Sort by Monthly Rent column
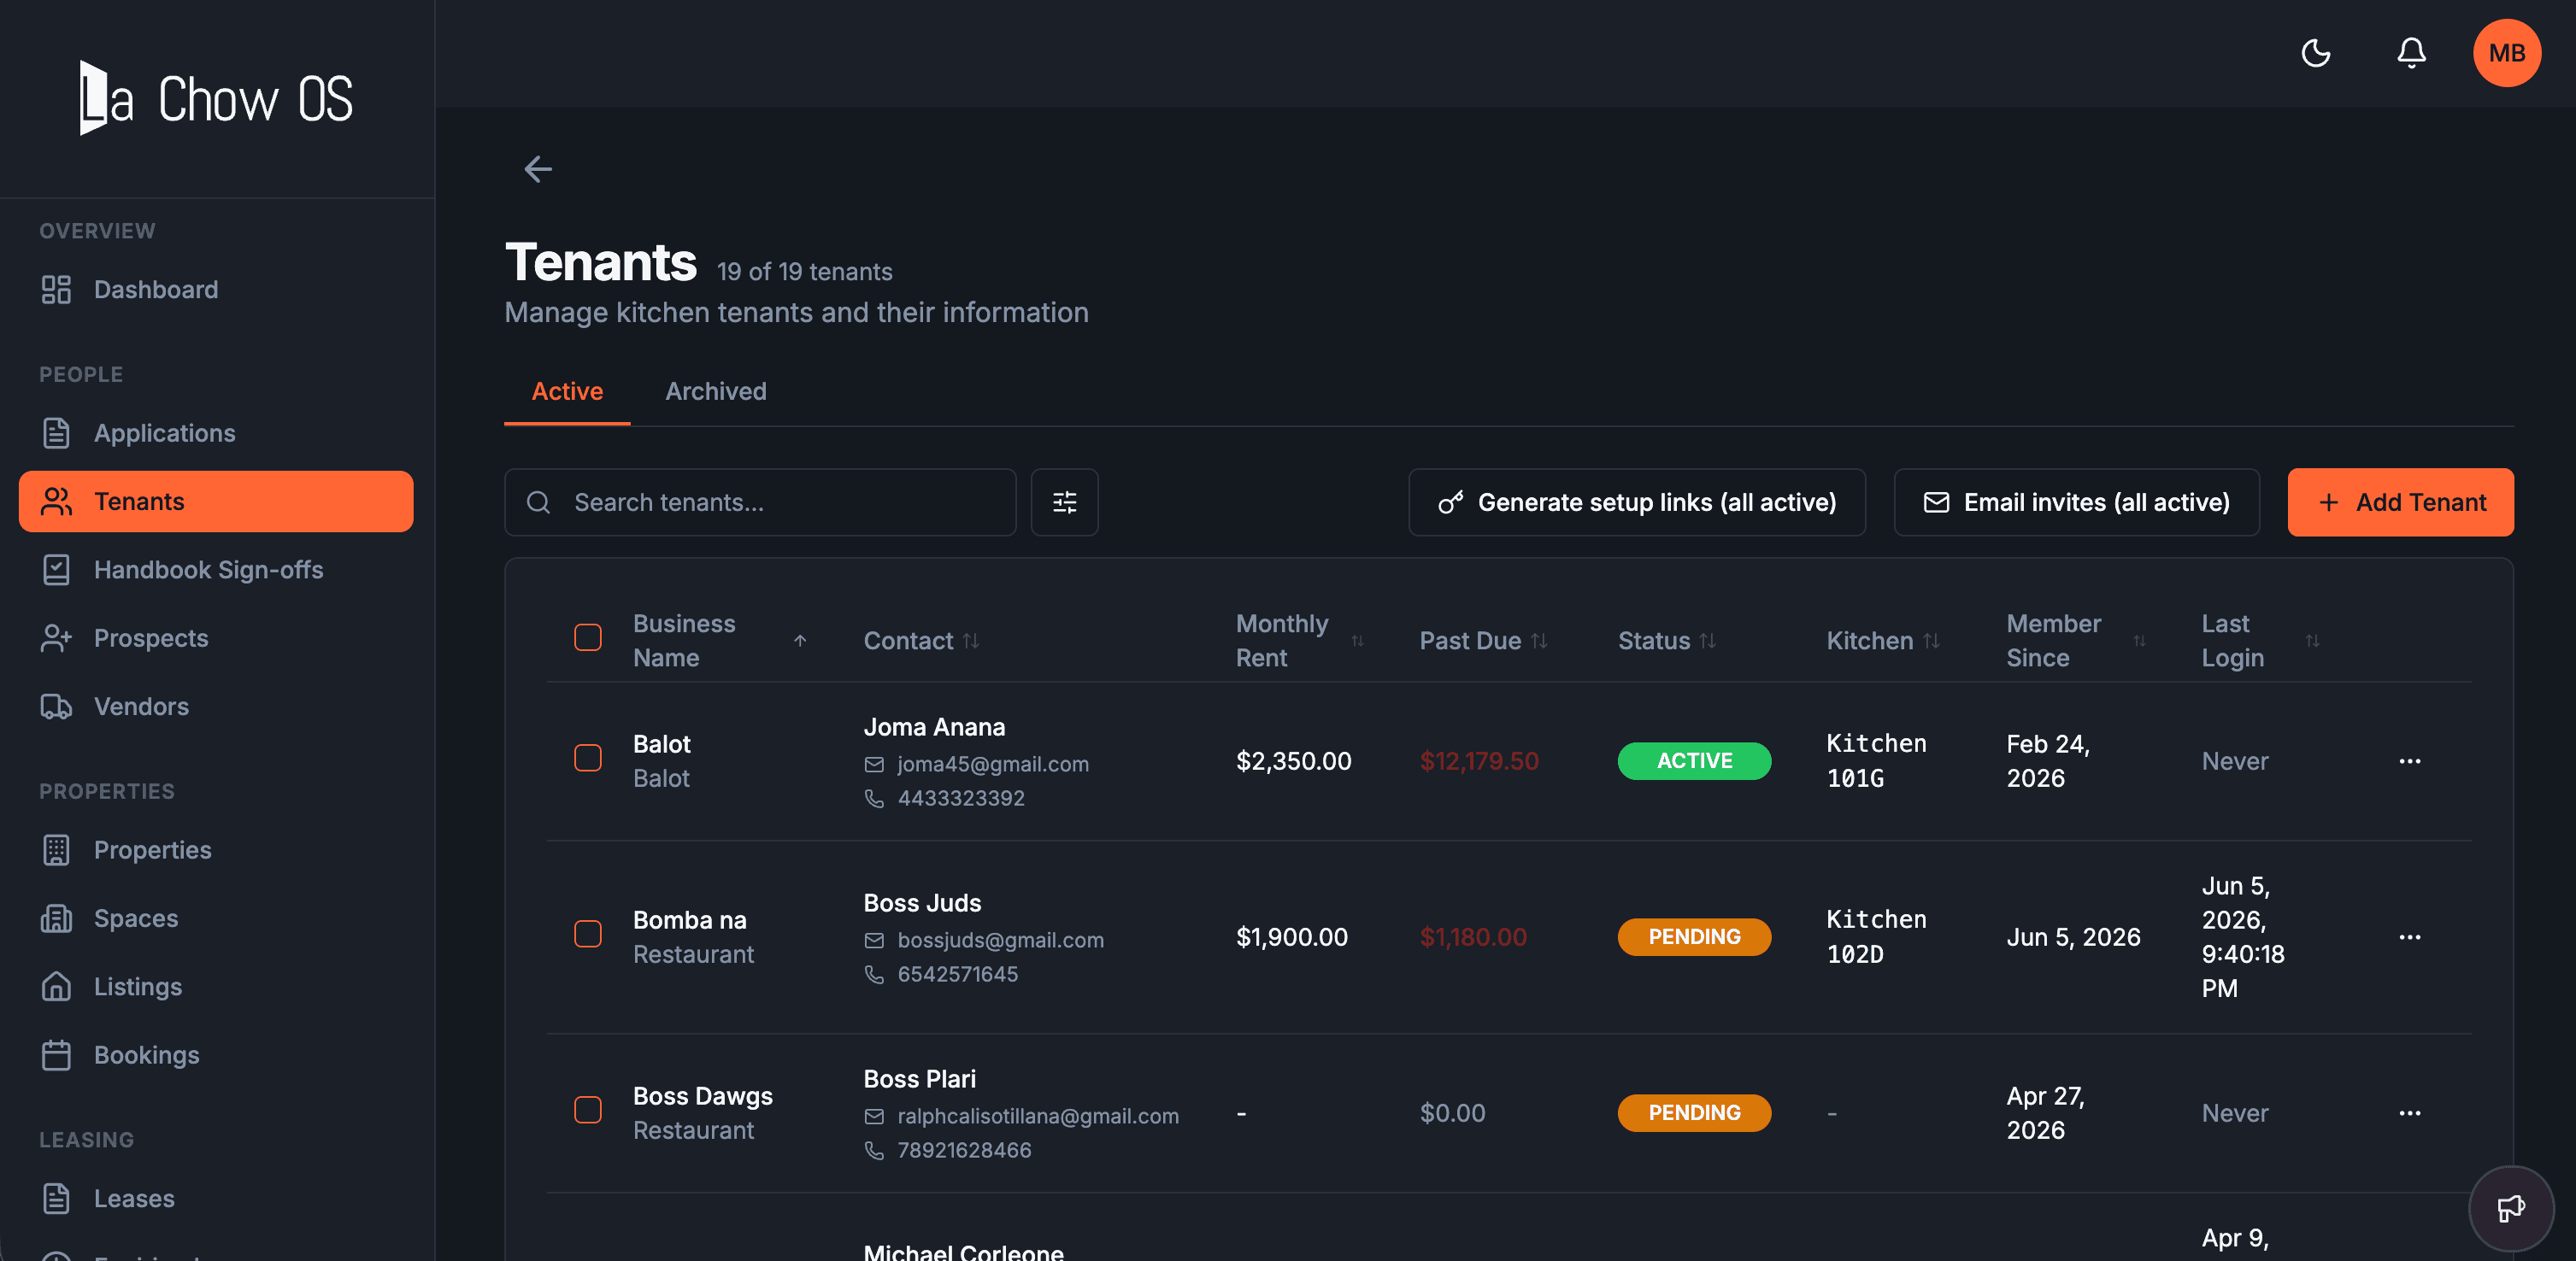 tap(1299, 641)
